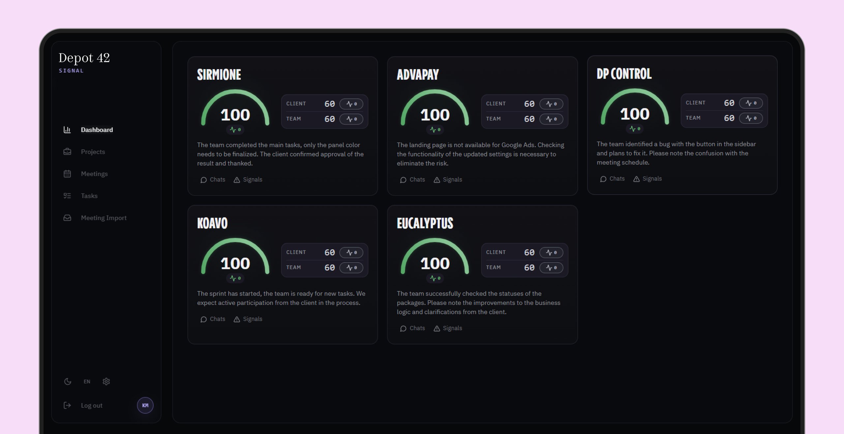
Task: Open Chats for the DP Control project
Action: click(x=612, y=179)
